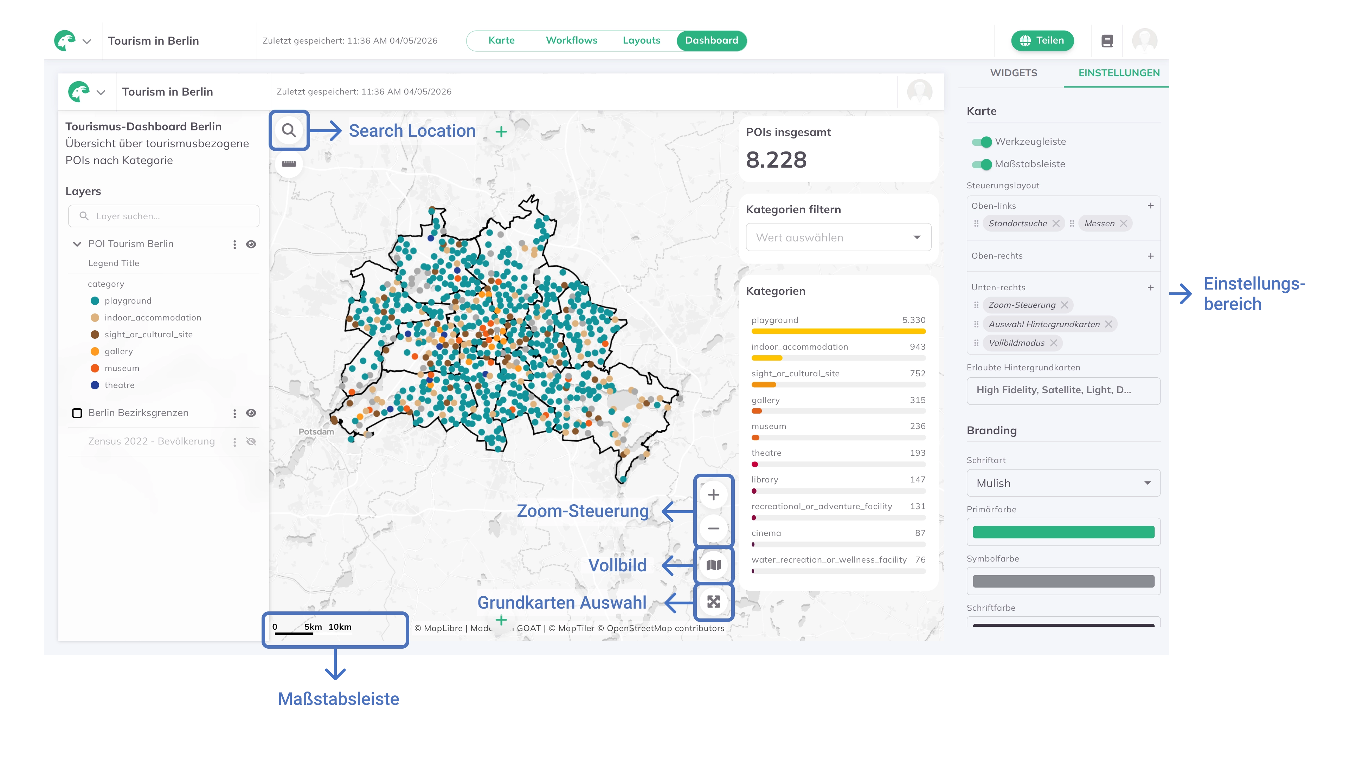Remove the Vollbildmodus chip
Screen dimensions: 1350x759
[1053, 343]
